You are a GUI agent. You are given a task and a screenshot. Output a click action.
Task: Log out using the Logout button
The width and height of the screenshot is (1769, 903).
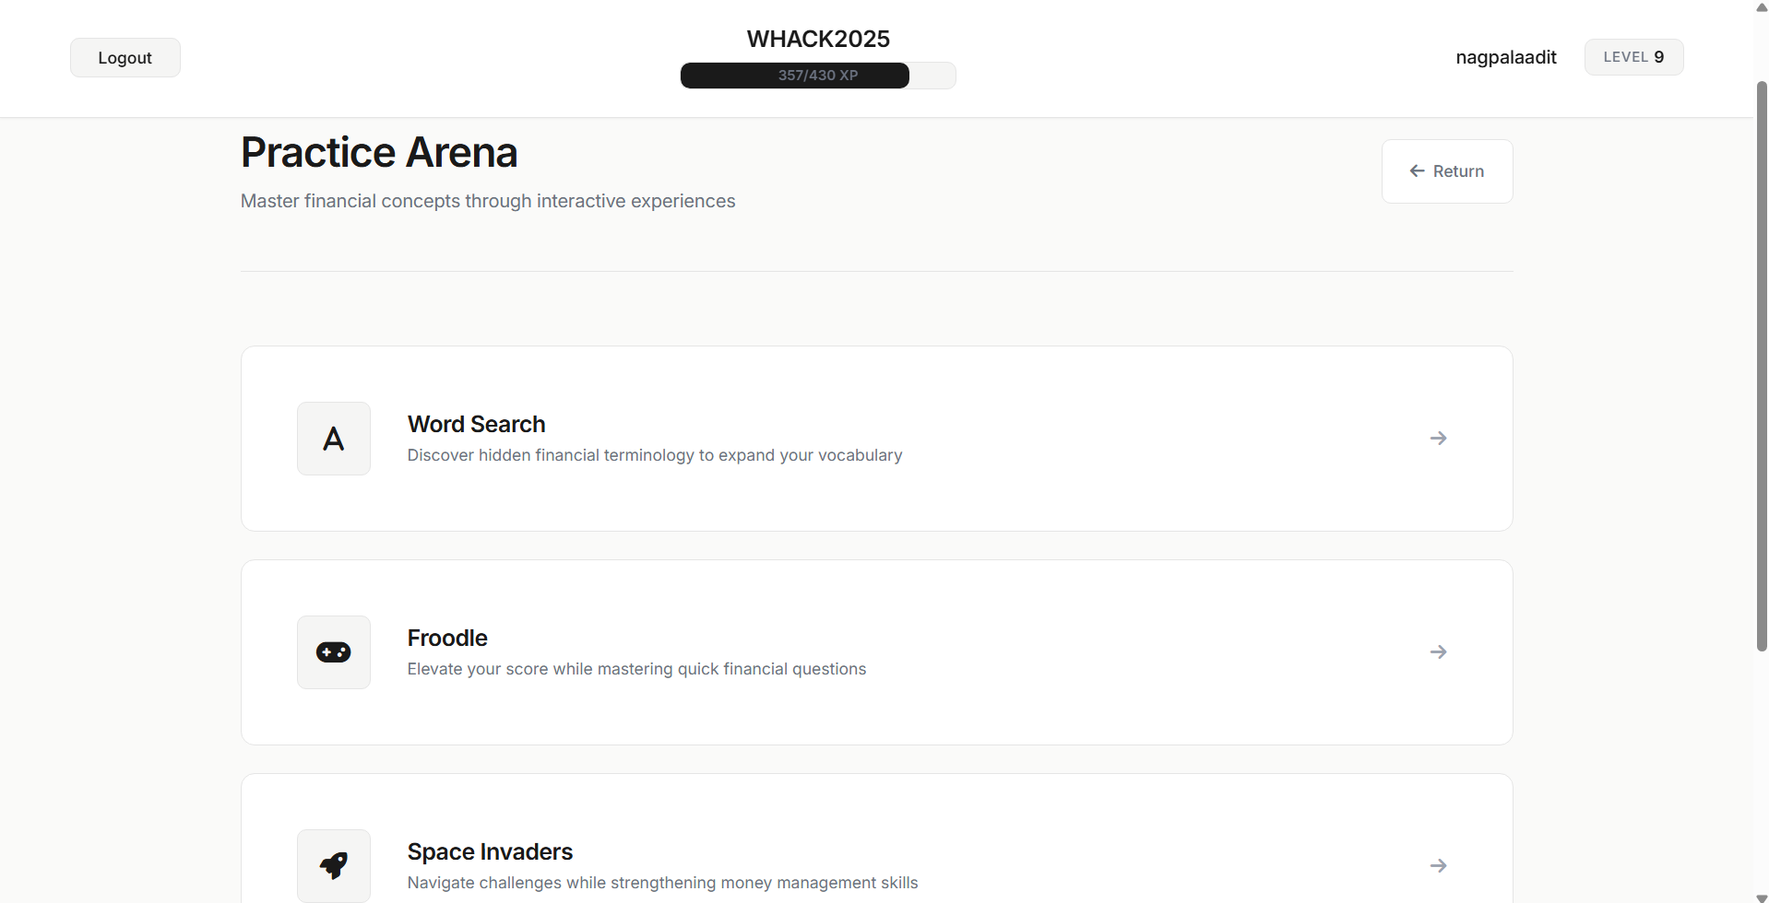tap(125, 57)
